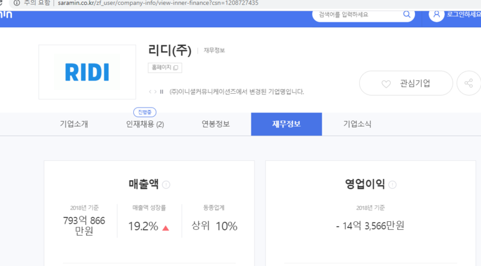Screen dimensions: 481x266
Task: Click the search magnifier icon
Action: pyautogui.click(x=407, y=14)
